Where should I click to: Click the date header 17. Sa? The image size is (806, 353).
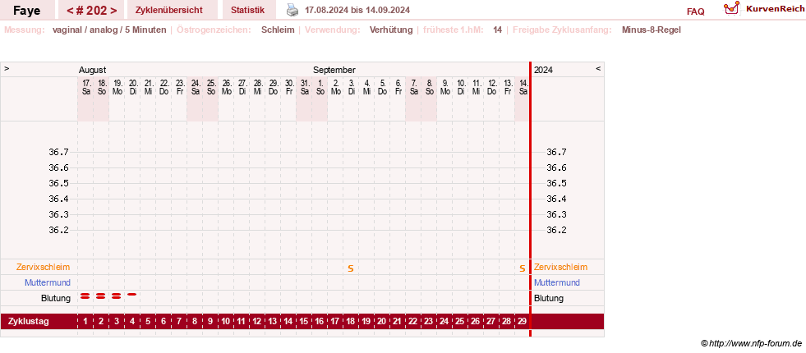point(85,87)
